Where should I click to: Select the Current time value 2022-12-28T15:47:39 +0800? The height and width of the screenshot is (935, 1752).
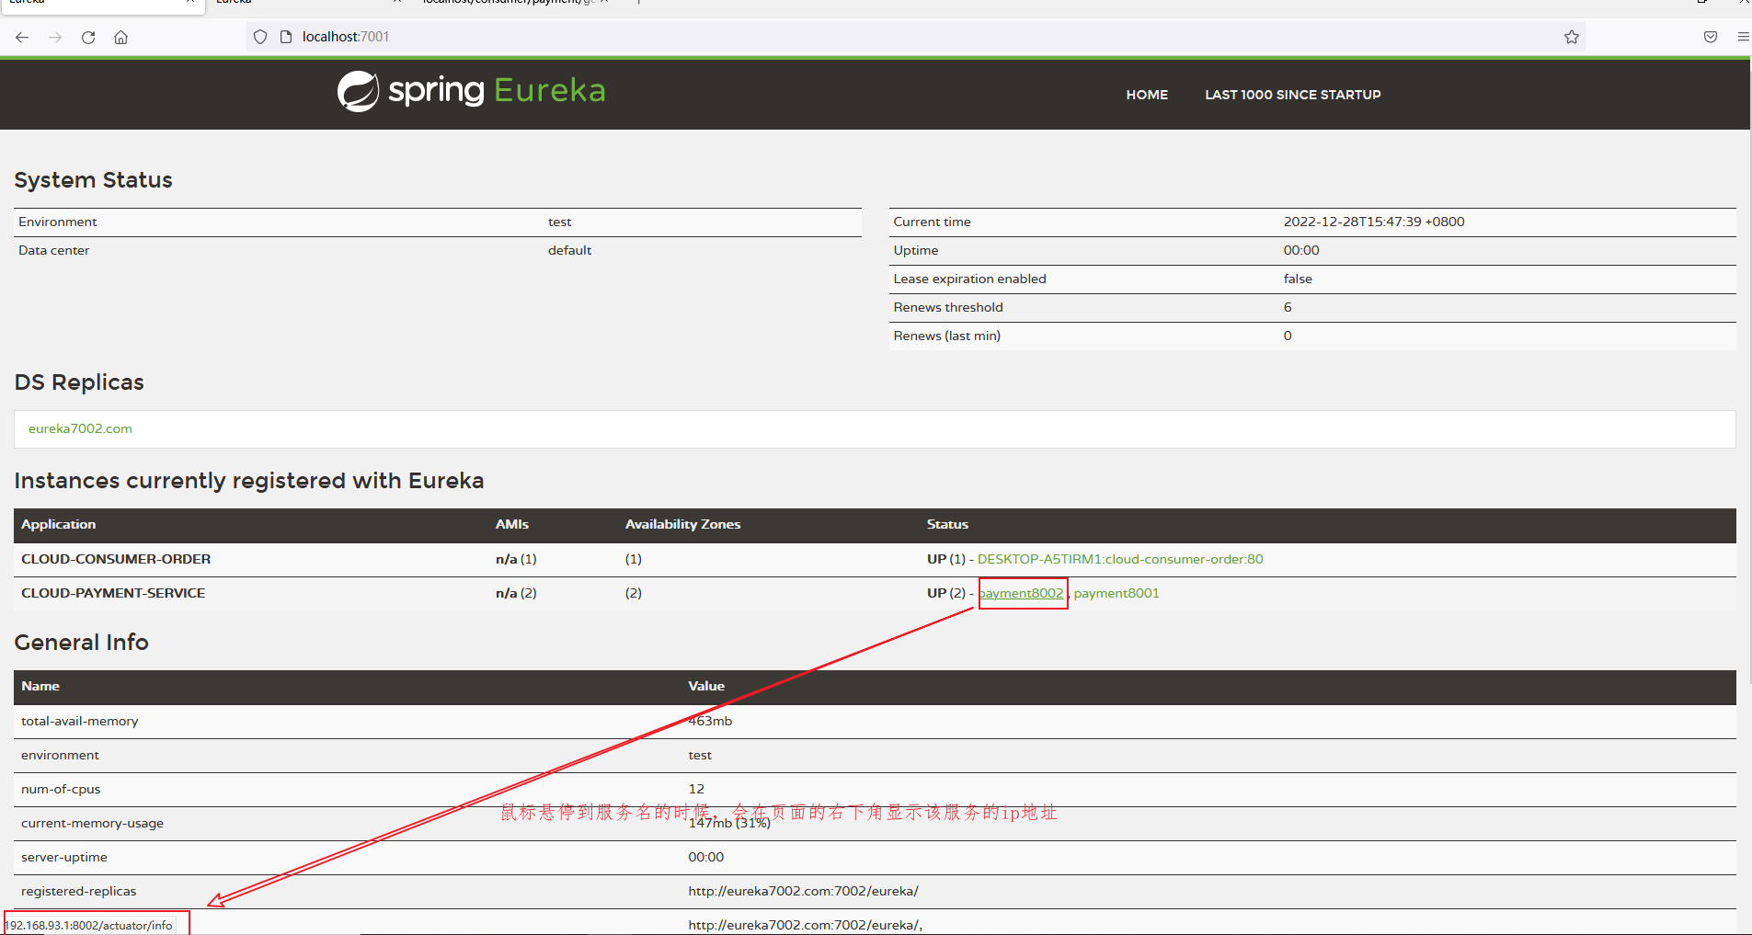click(x=1374, y=222)
